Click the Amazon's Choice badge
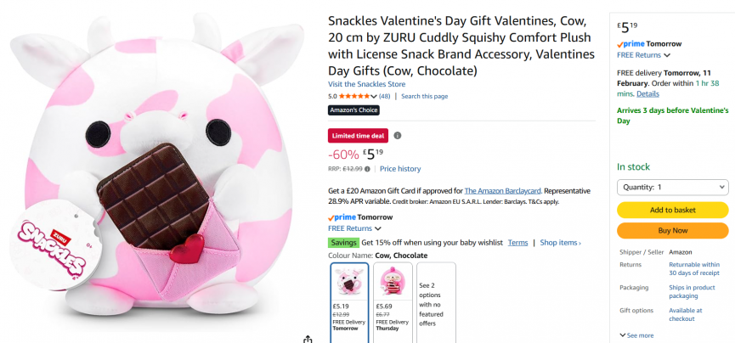 (x=353, y=110)
